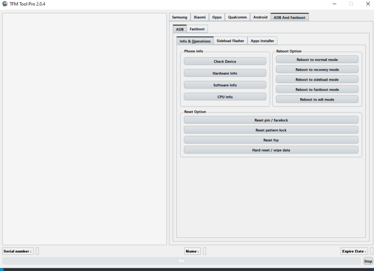Reboot to normal mode
Image resolution: width=374 pixels, height=271 pixels.
tap(317, 59)
